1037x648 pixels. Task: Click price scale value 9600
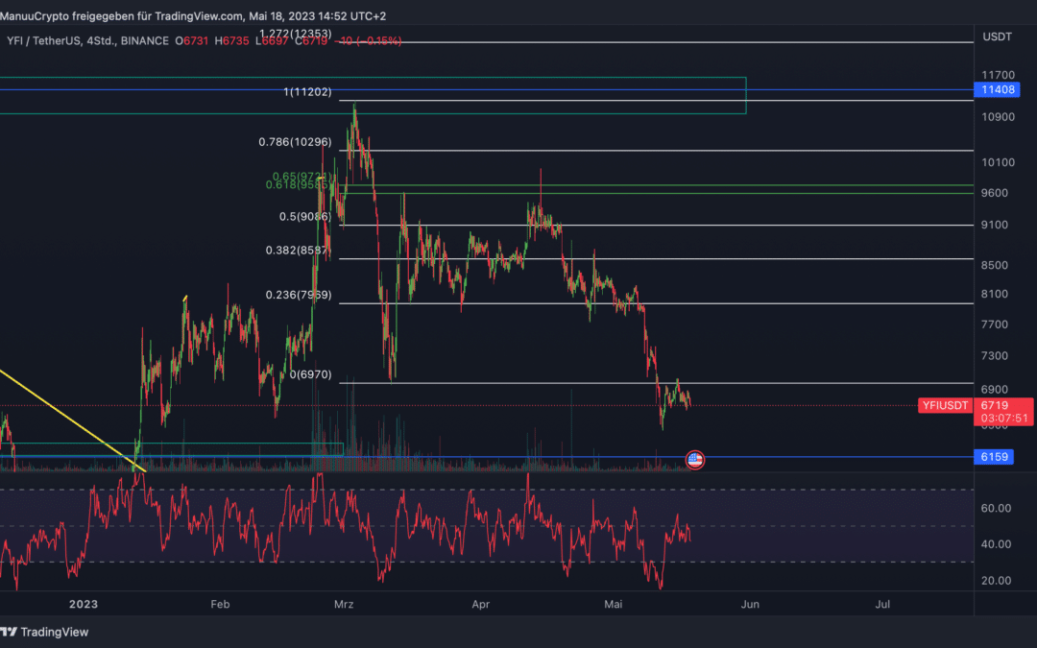(x=995, y=193)
